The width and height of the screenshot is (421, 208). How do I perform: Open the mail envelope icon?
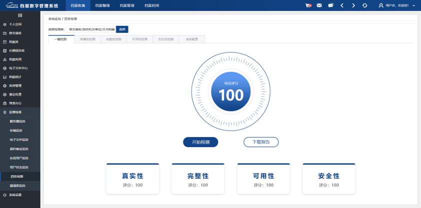(319, 5)
